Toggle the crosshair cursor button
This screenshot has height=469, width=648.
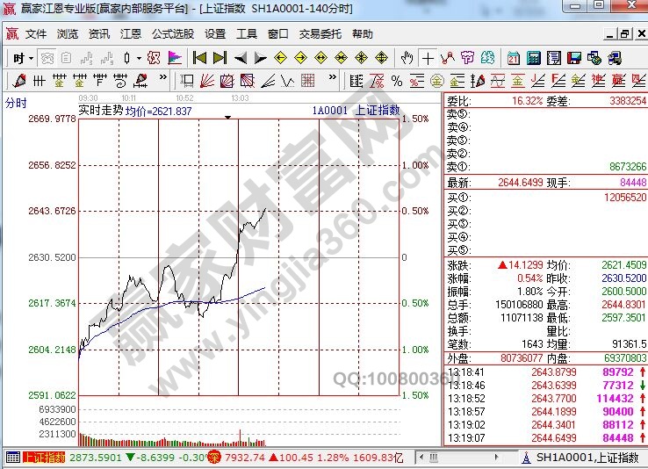428,58
